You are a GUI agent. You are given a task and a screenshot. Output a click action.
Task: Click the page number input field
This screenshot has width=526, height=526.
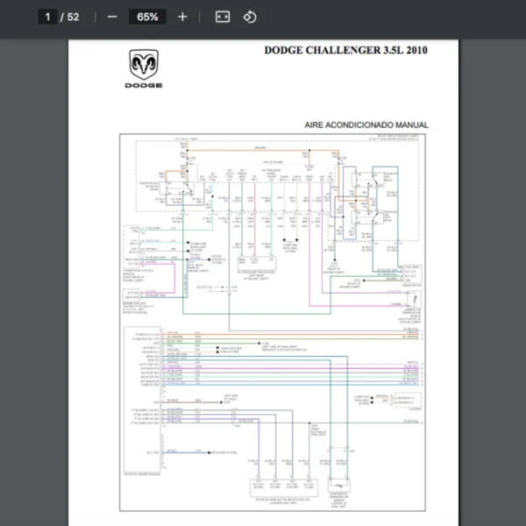(47, 17)
